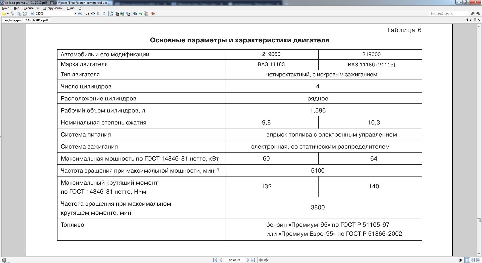Open a file with the folder icon

tap(4, 14)
